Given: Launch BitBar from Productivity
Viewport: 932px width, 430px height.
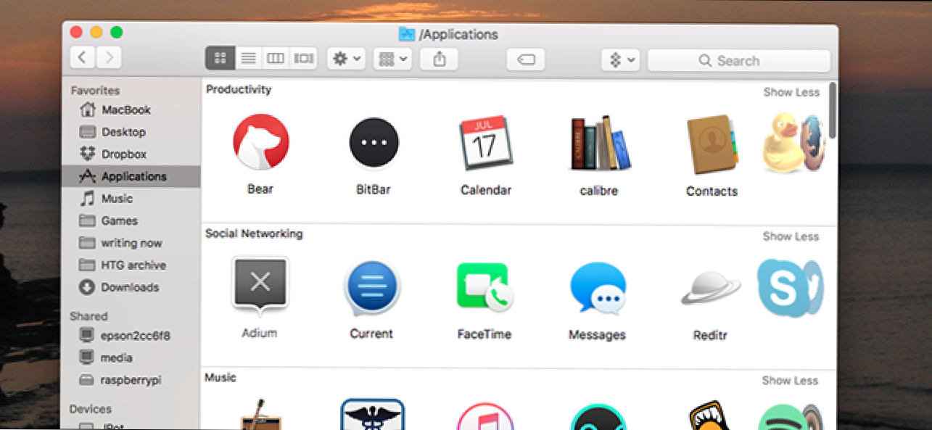Looking at the screenshot, I should tap(374, 143).
